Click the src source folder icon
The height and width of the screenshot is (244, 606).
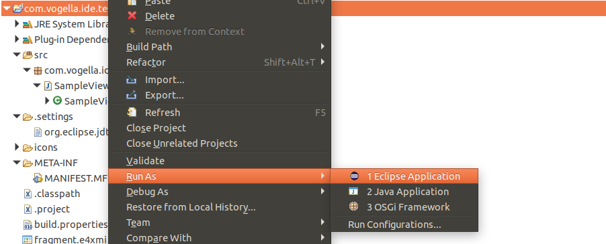[28, 55]
